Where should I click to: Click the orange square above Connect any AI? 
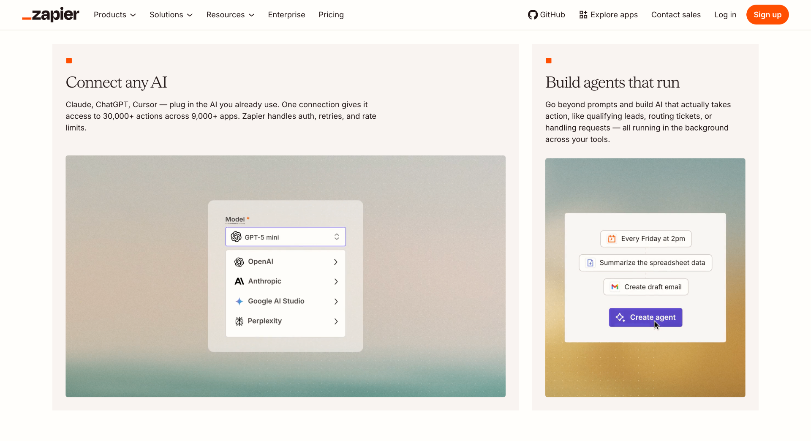tap(69, 61)
